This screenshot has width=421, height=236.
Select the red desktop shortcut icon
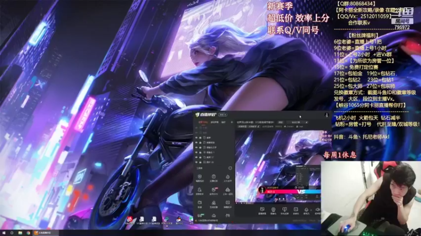click(x=129, y=220)
